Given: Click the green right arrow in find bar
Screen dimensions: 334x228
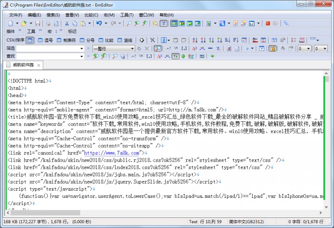Looking at the screenshot, I should (x=212, y=56).
